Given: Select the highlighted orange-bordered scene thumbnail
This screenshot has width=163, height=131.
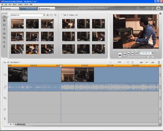Looking at the screenshot, I should click(x=32, y=49).
